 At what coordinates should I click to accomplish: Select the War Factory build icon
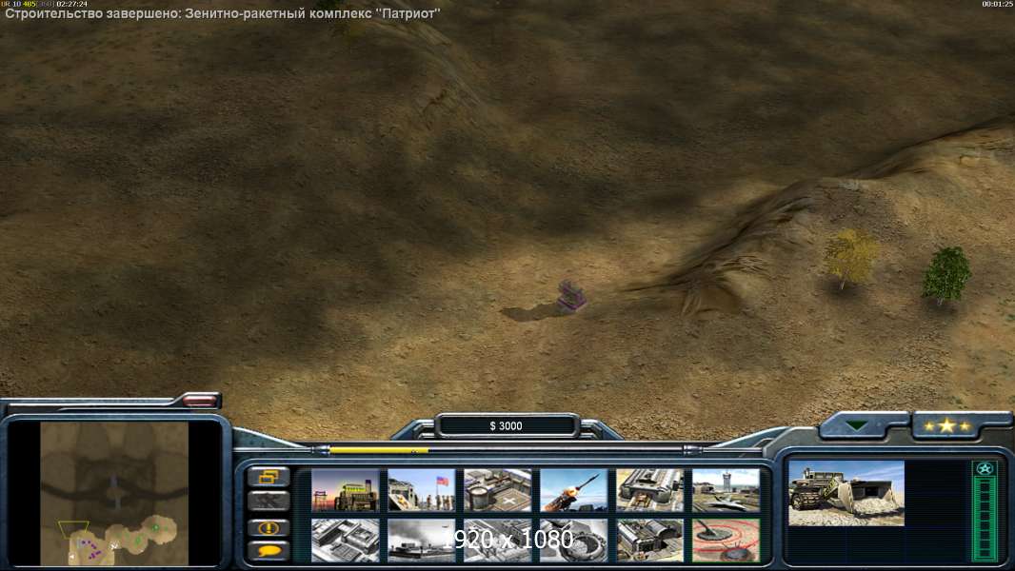650,489
